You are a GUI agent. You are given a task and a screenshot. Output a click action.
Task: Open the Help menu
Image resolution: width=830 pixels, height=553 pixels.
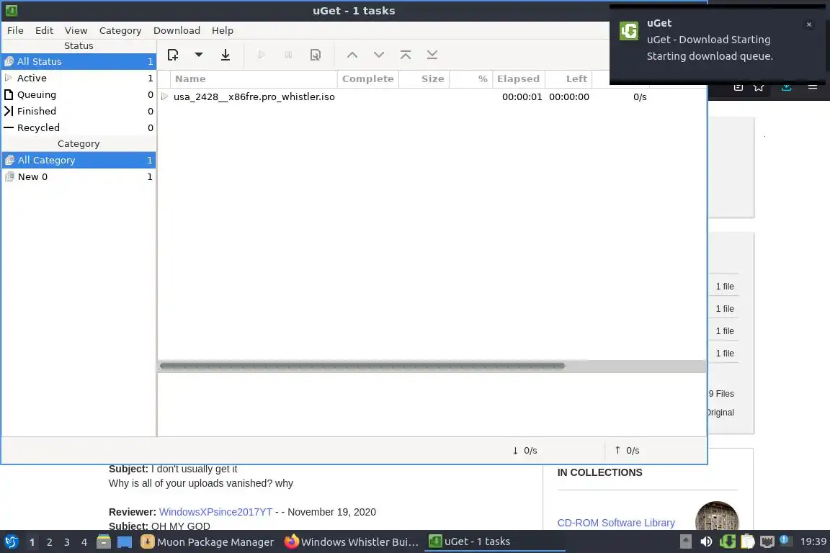[223, 31]
